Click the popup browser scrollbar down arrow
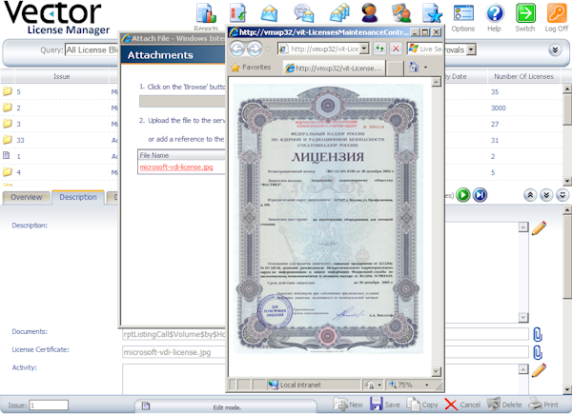The height and width of the screenshot is (414, 572). tap(437, 372)
